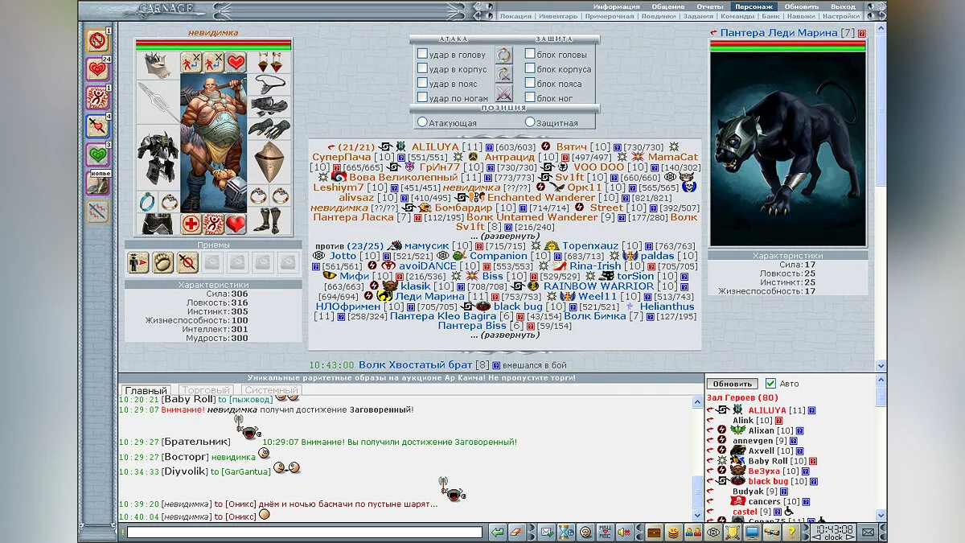Select the 'Атакующая' position radio button
The width and height of the screenshot is (965, 543).
[x=422, y=122]
